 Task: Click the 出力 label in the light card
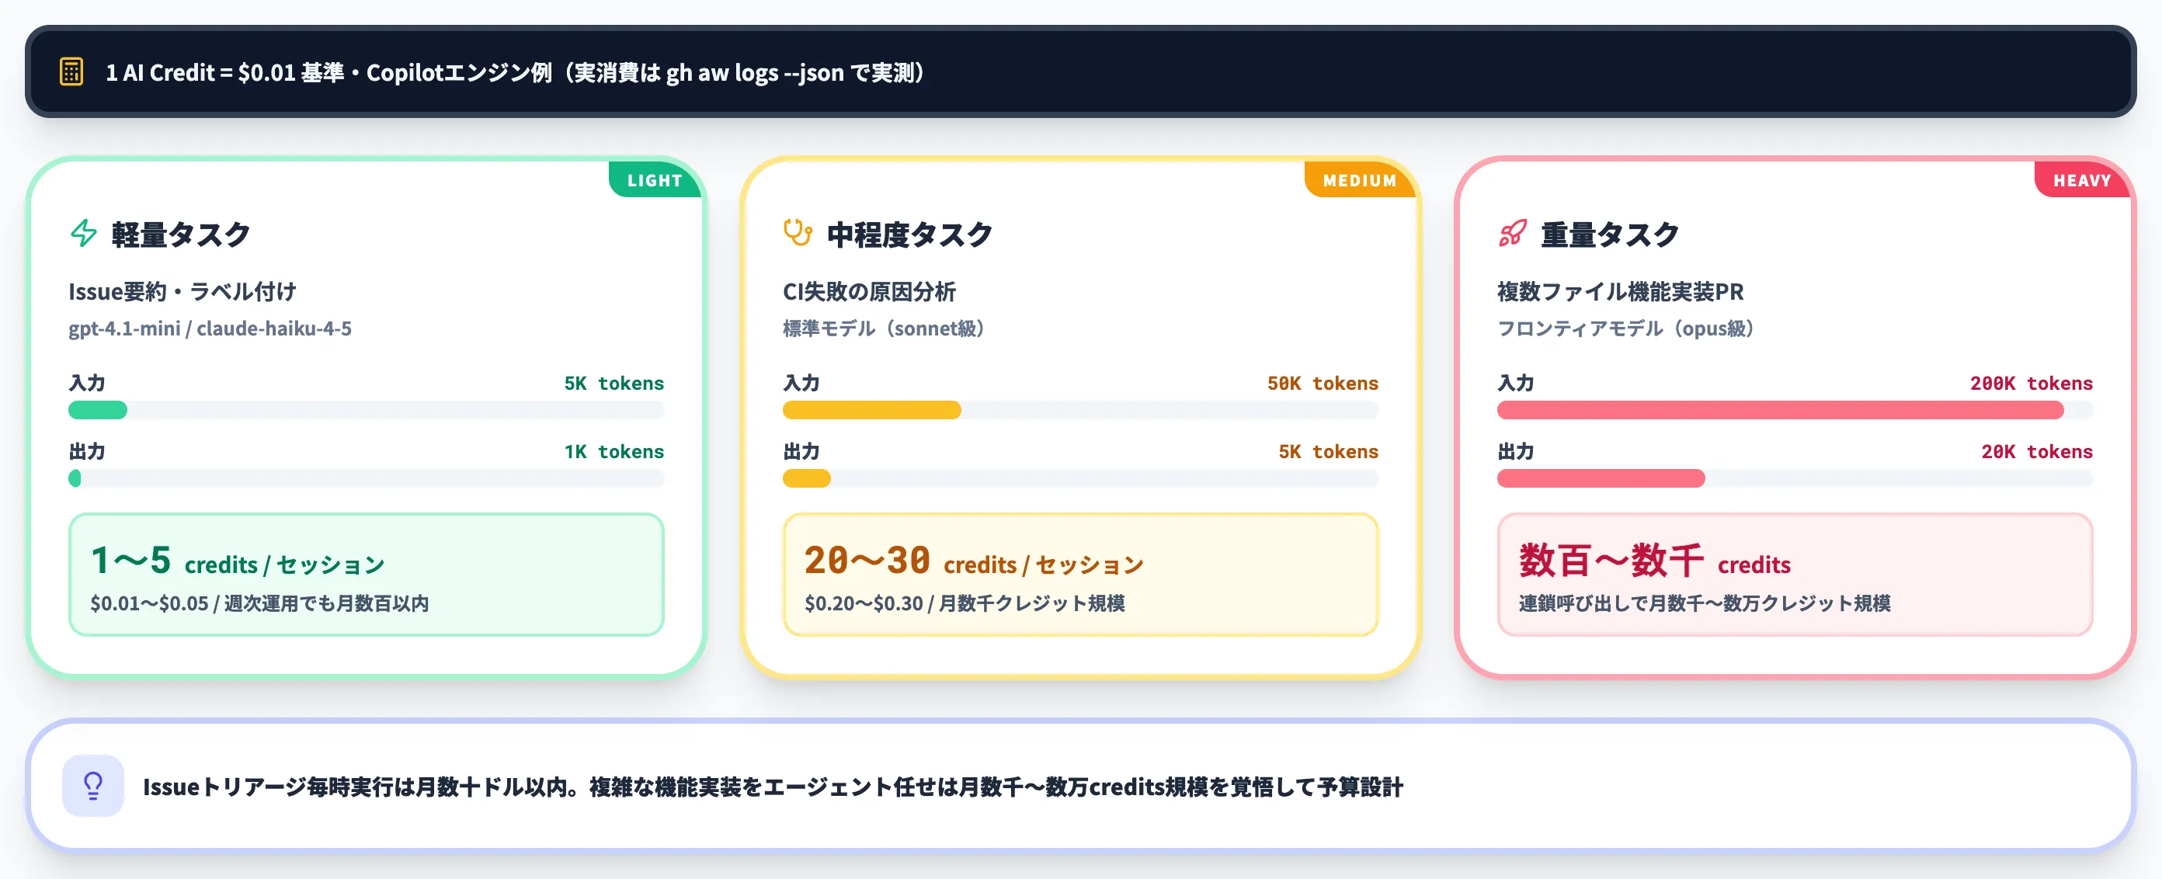tap(87, 452)
